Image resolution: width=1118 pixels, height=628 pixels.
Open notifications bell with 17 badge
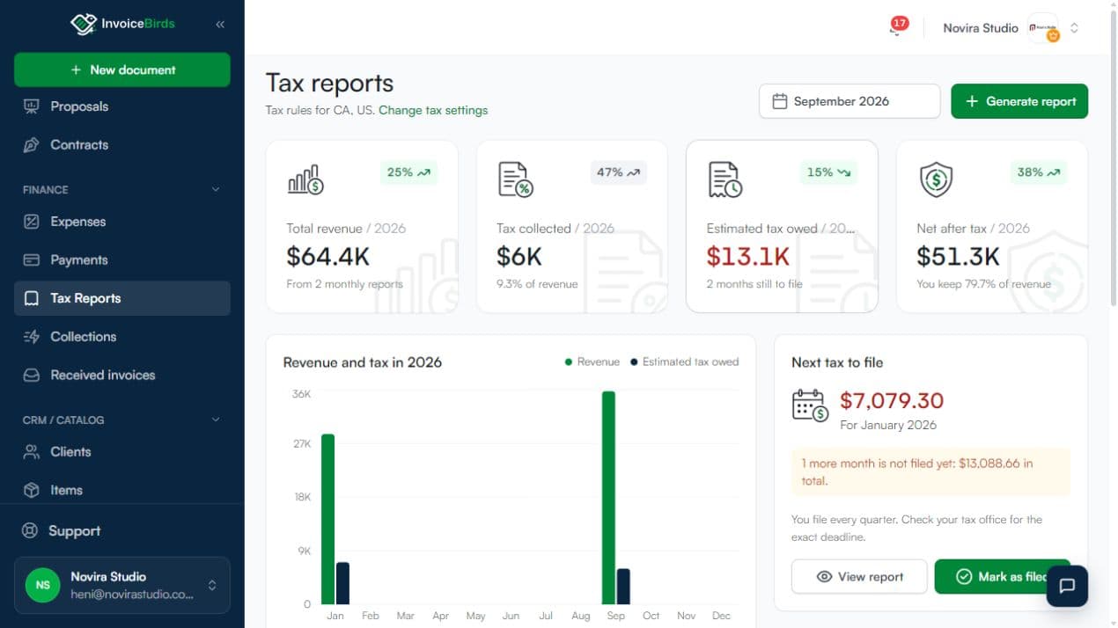[897, 27]
